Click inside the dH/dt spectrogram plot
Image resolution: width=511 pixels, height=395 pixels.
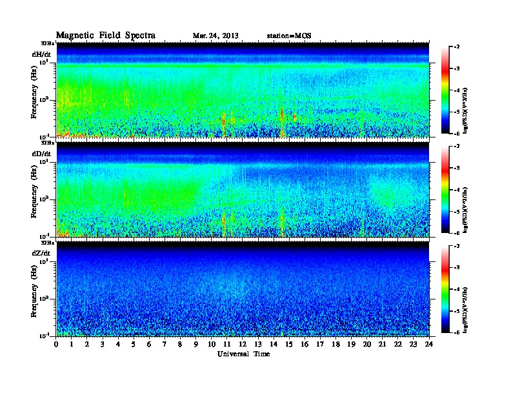pyautogui.click(x=243, y=90)
